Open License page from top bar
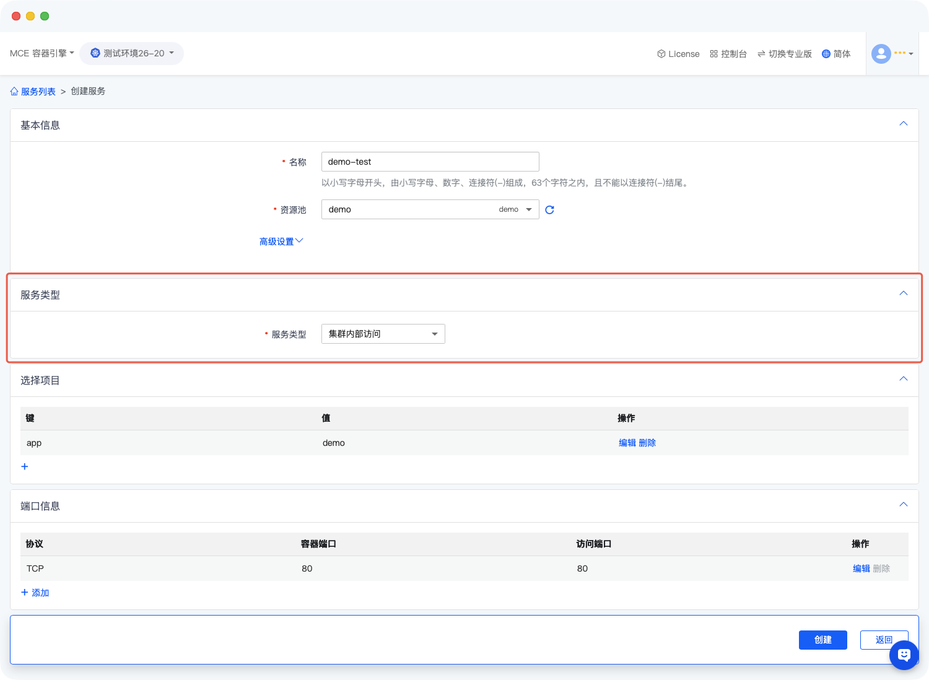929x680 pixels. point(678,54)
